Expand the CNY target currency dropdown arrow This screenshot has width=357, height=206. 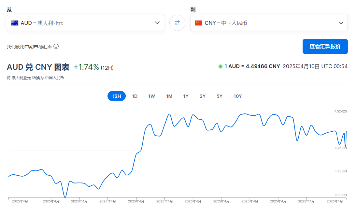pyautogui.click(x=341, y=23)
